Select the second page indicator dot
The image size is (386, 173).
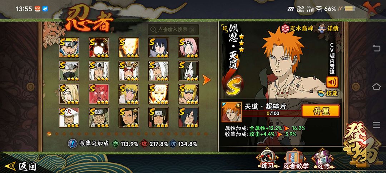coord(56,134)
